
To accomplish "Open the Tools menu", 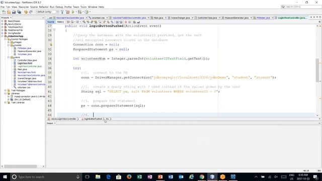I will point(84,7).
